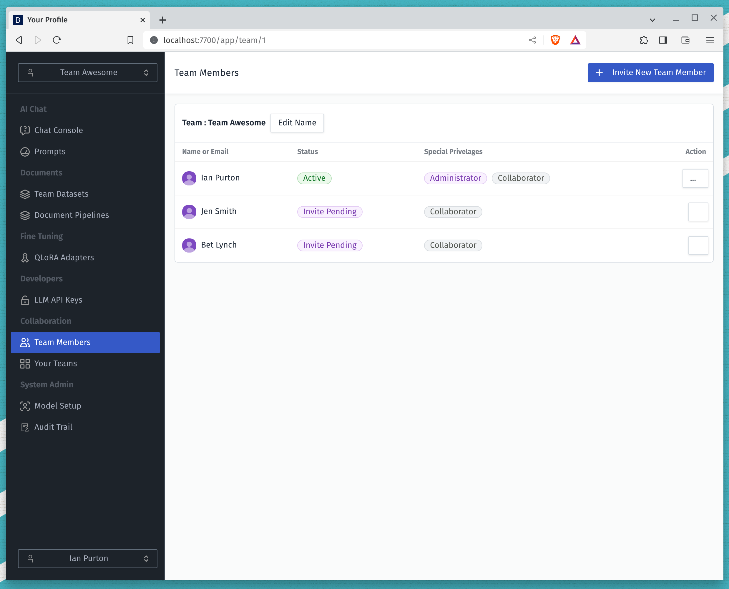Image resolution: width=729 pixels, height=589 pixels.
Task: Open Audit Trail section
Action: [x=54, y=427]
